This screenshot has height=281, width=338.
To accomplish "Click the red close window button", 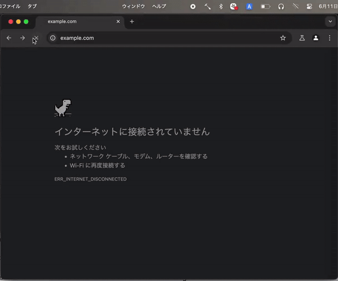I will [x=11, y=21].
